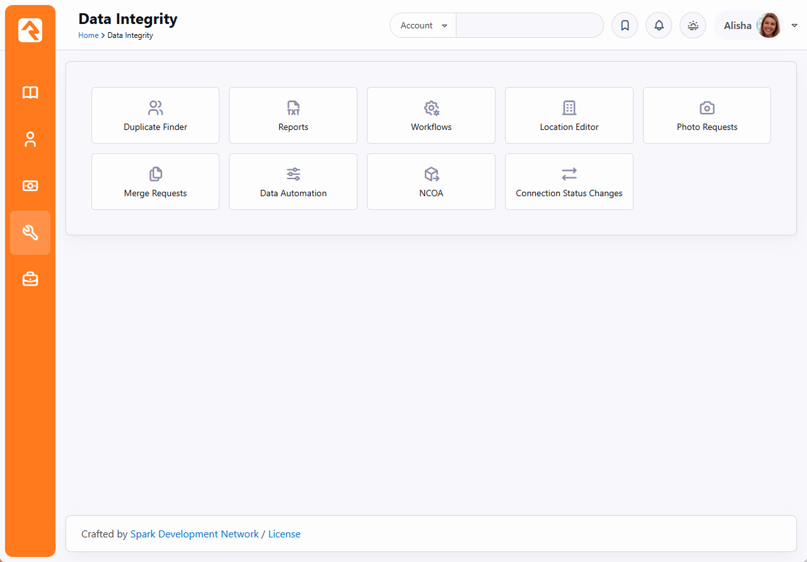
Task: Open the money icon in the sidebar
Action: 30,186
